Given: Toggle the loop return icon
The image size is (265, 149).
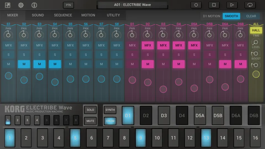Looking at the screenshot, I should tap(250, 5).
